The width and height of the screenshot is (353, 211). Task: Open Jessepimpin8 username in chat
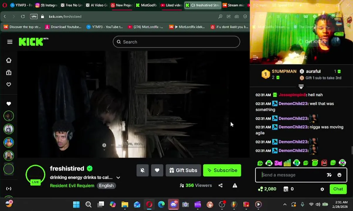click(292, 95)
